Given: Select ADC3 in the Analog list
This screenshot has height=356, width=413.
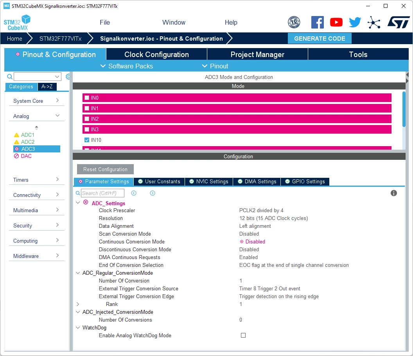Looking at the screenshot, I should tap(37, 149).
